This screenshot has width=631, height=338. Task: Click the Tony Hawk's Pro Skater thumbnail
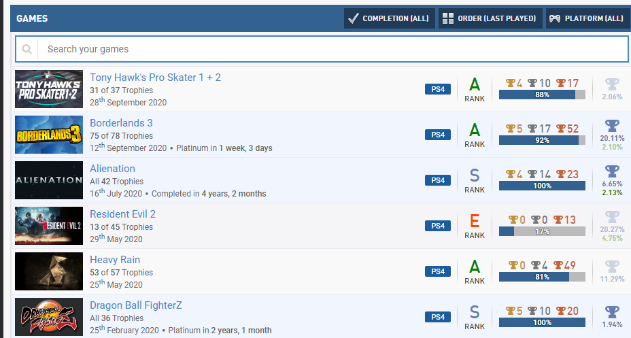point(49,89)
